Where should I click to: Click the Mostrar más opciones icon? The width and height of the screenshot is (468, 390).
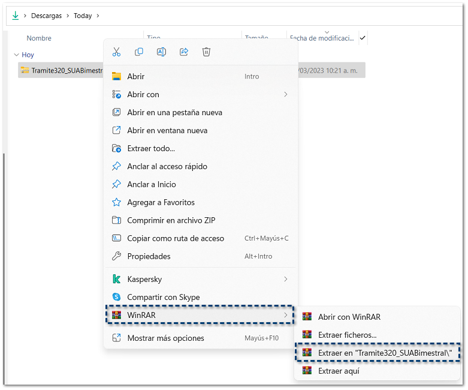(x=116, y=338)
